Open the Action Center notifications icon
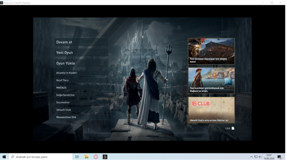287x160 pixels. pos(279,157)
